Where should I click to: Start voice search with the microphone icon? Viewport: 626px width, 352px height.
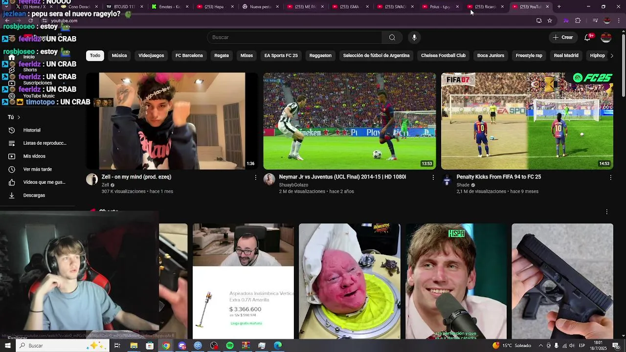click(414, 38)
